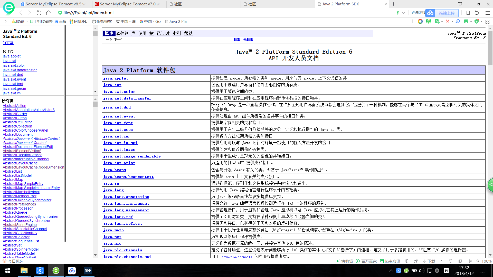
Task: Click the green shield payment security icon
Action: [x=477, y=22]
